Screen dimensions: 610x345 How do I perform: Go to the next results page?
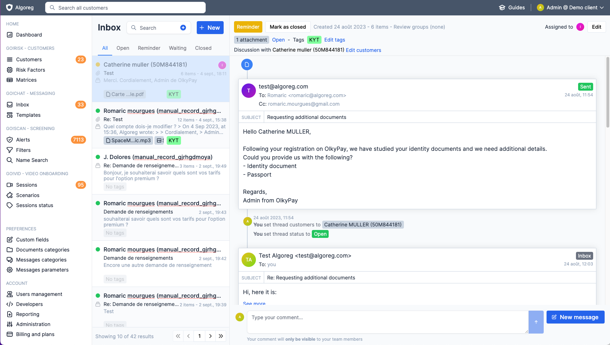(x=210, y=336)
